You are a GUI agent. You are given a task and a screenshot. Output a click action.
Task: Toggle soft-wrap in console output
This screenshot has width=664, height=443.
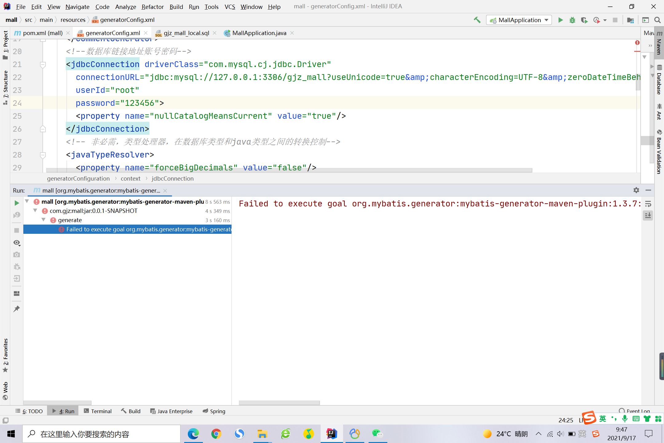coord(648,204)
